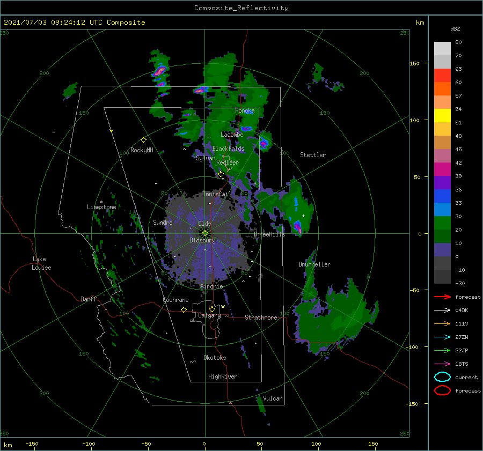Viewport: 483px width, 451px height.
Task: Click the Banff label
Action: click(89, 299)
